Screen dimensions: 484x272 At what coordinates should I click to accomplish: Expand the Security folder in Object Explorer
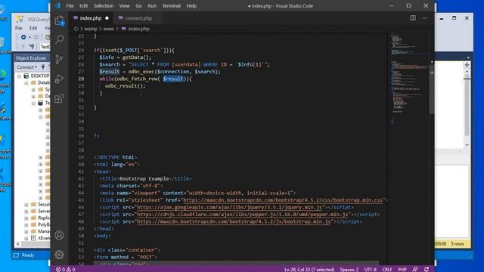point(26,205)
